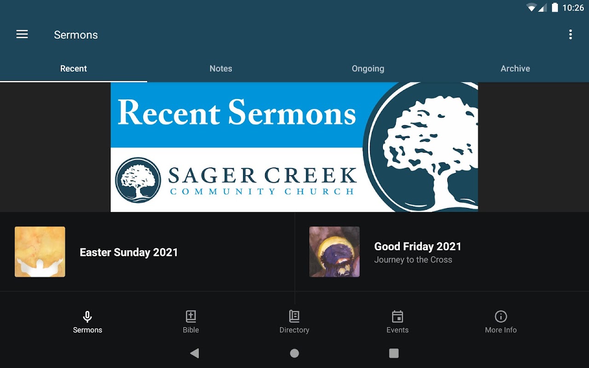589x368 pixels.
Task: Switch to the Ongoing tab
Action: pos(368,69)
